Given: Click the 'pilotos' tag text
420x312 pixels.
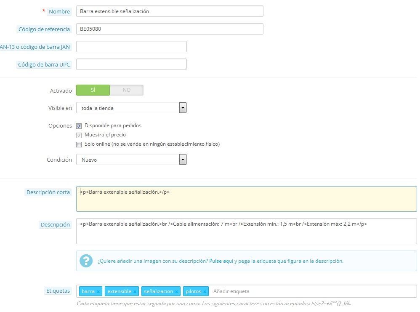Looking at the screenshot, I should (193, 291).
